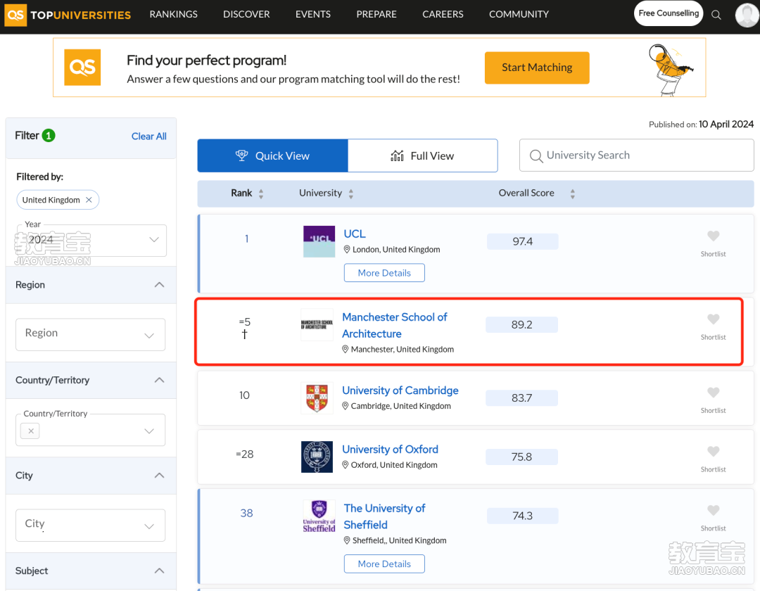Shortlist University of Cambridge heart
Screen dimensions: 760x591
[x=713, y=393]
